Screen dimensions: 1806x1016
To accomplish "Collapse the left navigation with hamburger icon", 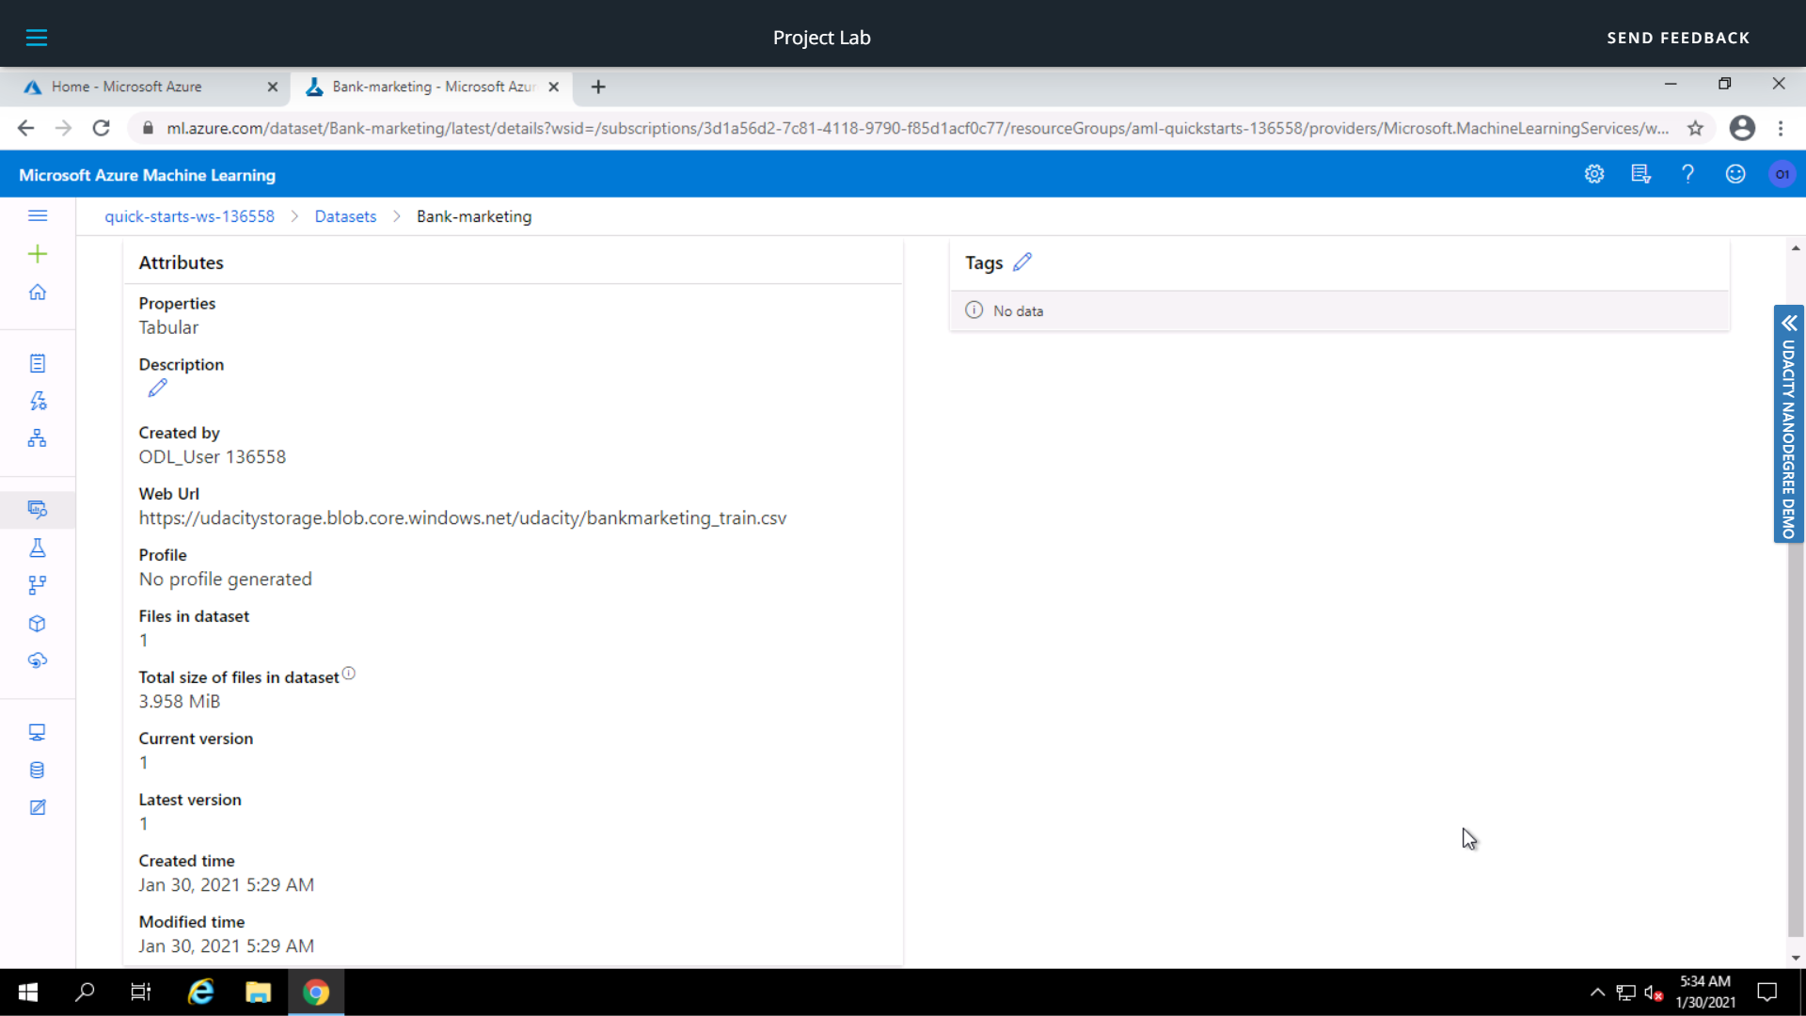I will click(x=38, y=215).
